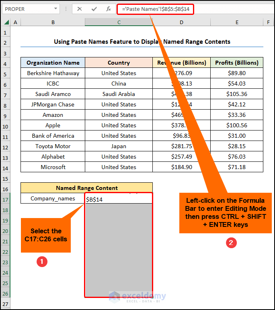The height and width of the screenshot is (310, 275).
Task: Click the $105.36 profit cell
Action: pos(237,94)
